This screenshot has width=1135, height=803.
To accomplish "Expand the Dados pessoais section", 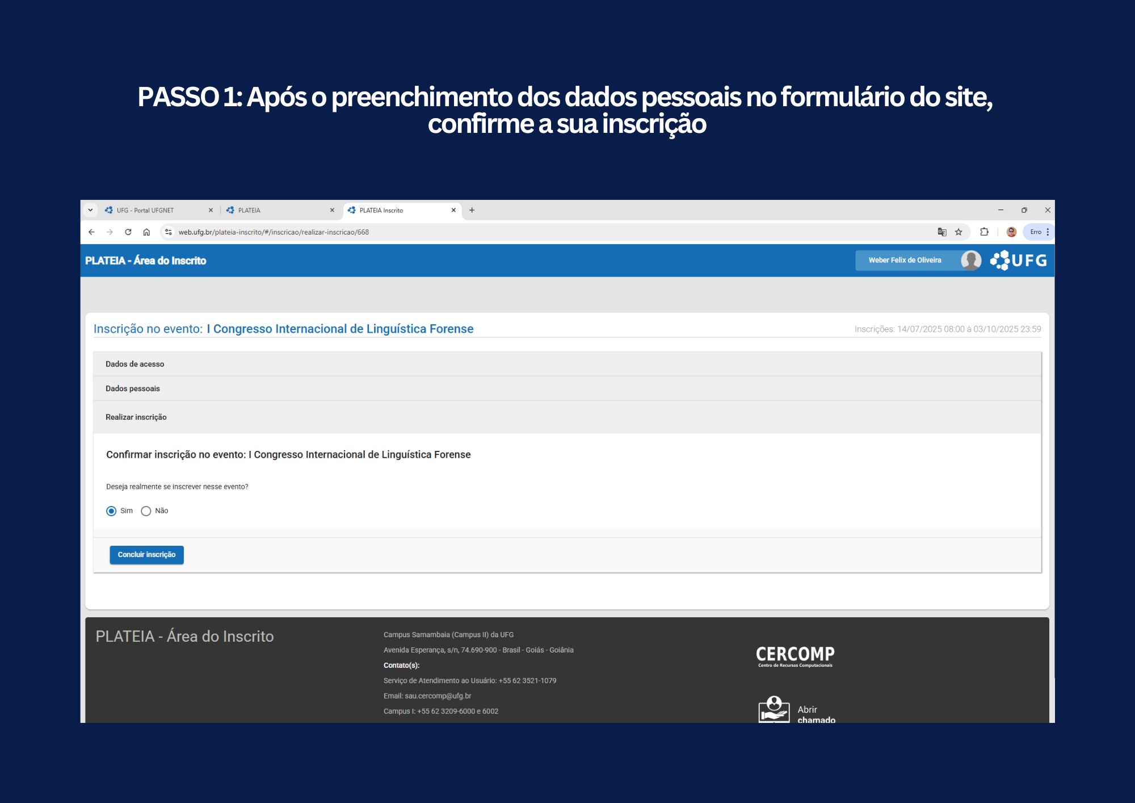I will pos(133,389).
